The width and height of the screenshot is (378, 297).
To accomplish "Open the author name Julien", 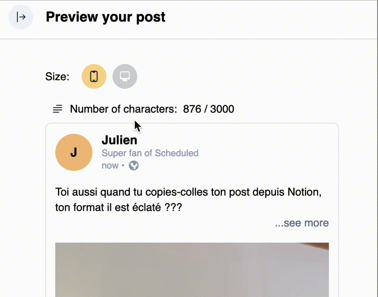I will coord(119,140).
